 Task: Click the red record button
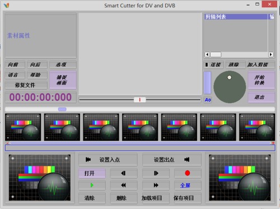(x=188, y=173)
